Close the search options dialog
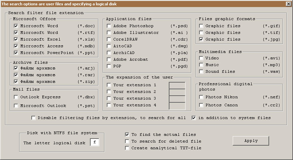This screenshot has width=293, height=160. (288, 4)
